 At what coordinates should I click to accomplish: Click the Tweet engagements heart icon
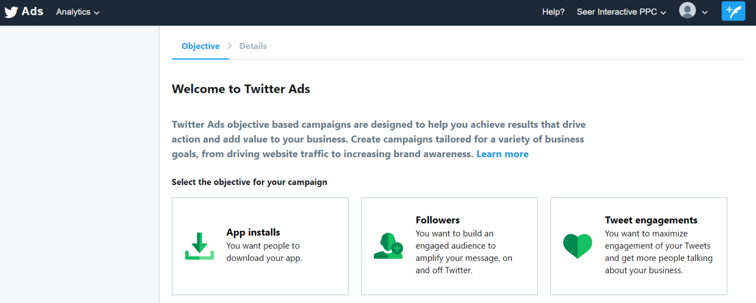[577, 246]
